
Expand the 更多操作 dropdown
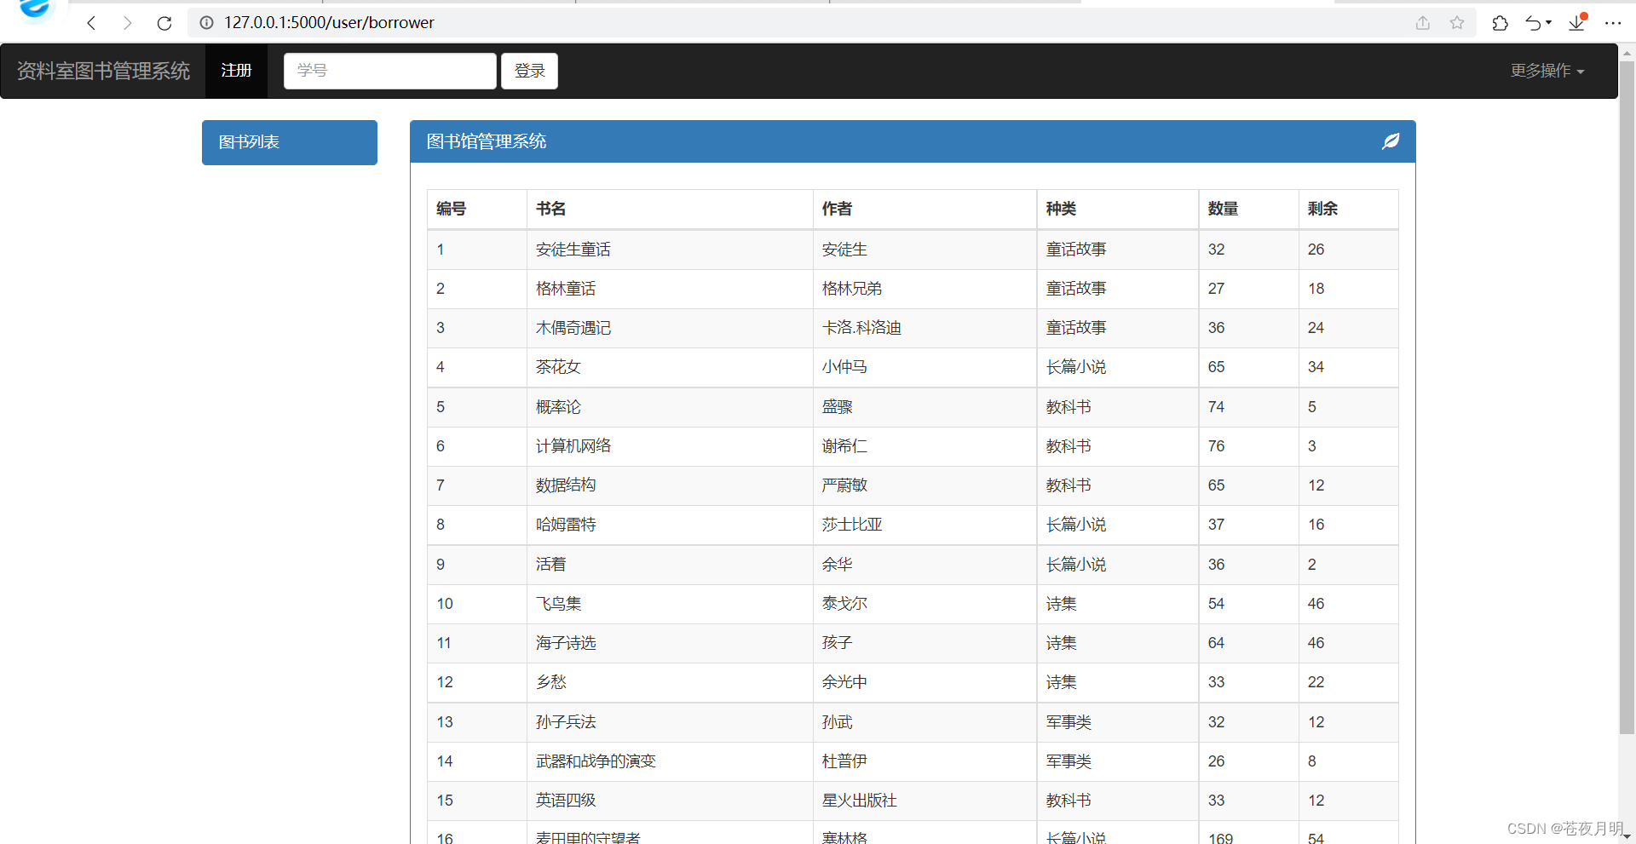[x=1547, y=71]
